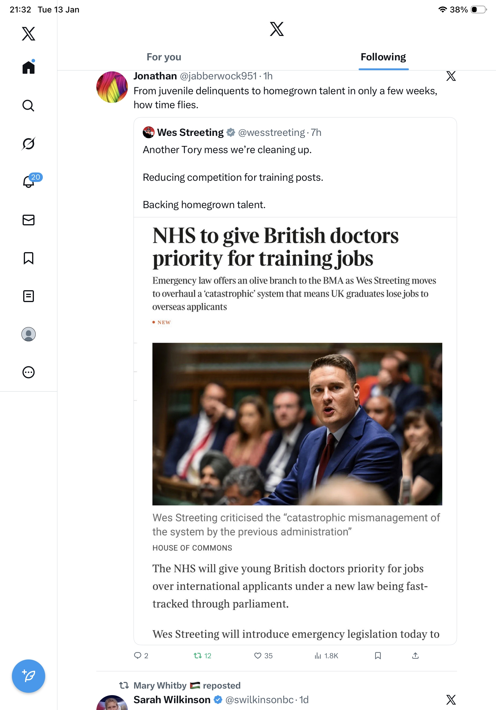Bookmark Jonathan's post
The image size is (496, 710).
point(378,656)
